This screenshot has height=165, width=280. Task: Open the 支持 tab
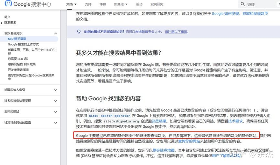pyautogui.click(x=88, y=4)
